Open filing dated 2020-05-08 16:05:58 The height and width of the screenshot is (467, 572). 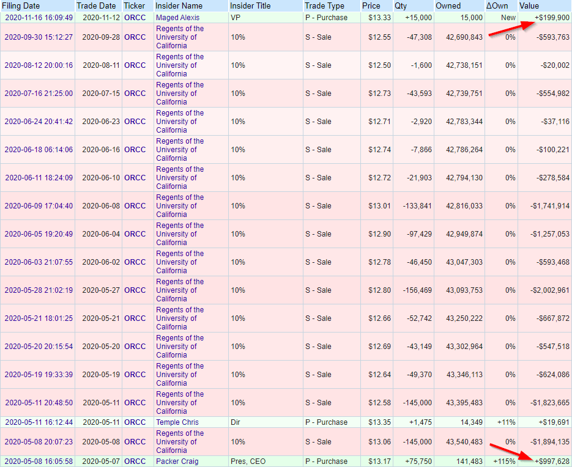click(x=39, y=461)
